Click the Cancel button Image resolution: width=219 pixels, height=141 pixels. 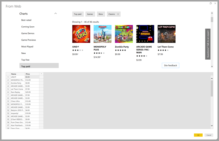point(209,135)
